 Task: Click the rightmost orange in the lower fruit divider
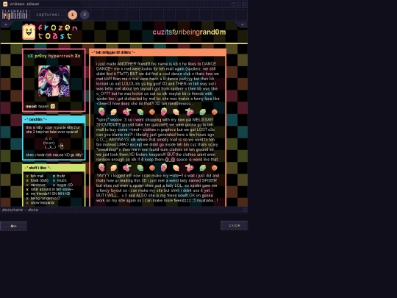pyautogui.click(x=215, y=168)
